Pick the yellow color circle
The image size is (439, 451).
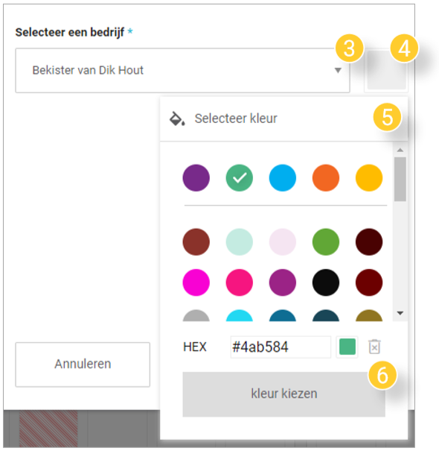pos(369,177)
